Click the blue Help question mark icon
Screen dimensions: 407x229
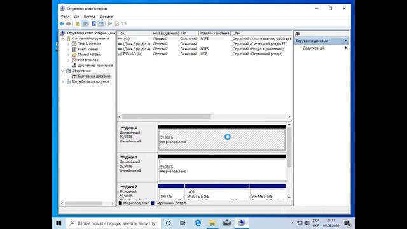[93, 24]
